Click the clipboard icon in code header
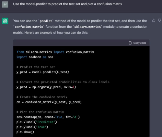The image size is (162, 137). pos(130,43)
